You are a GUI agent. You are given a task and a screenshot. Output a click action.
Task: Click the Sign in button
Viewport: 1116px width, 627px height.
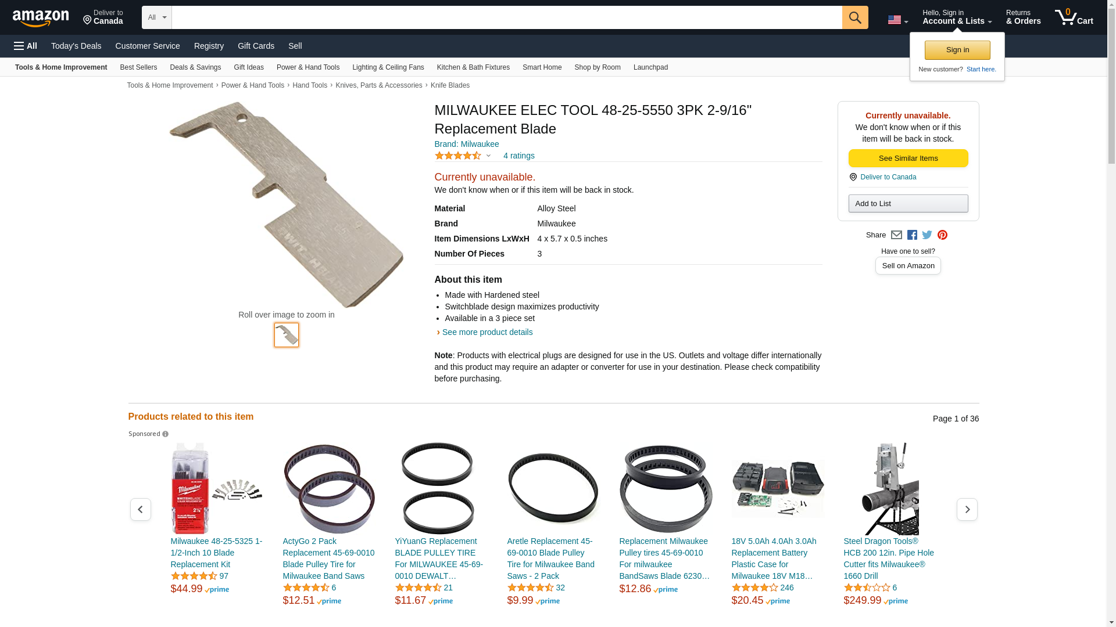coord(957,50)
